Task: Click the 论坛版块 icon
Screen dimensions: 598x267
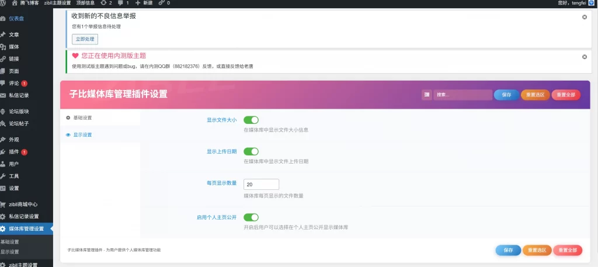Action: pyautogui.click(x=3, y=112)
